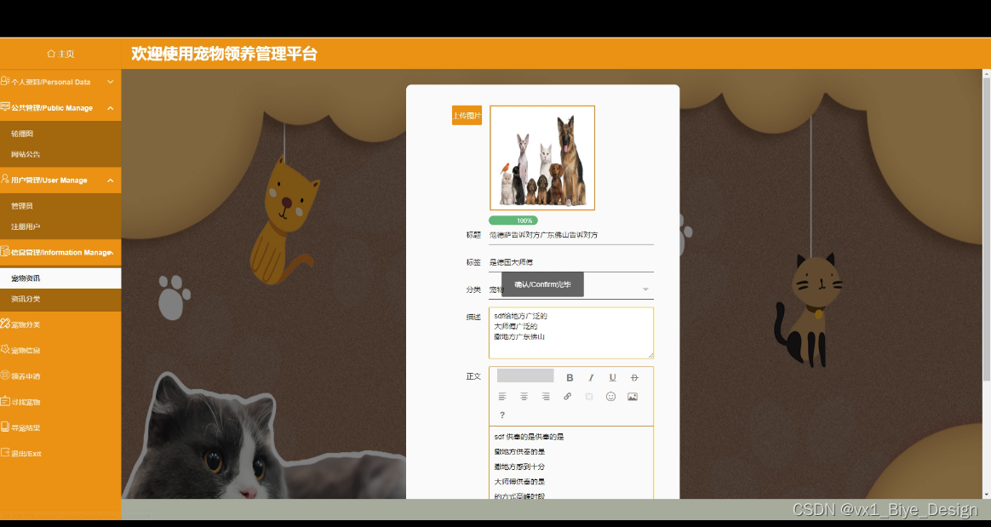Click the 100% upload progress bar
This screenshot has height=527, width=991.
coord(513,221)
